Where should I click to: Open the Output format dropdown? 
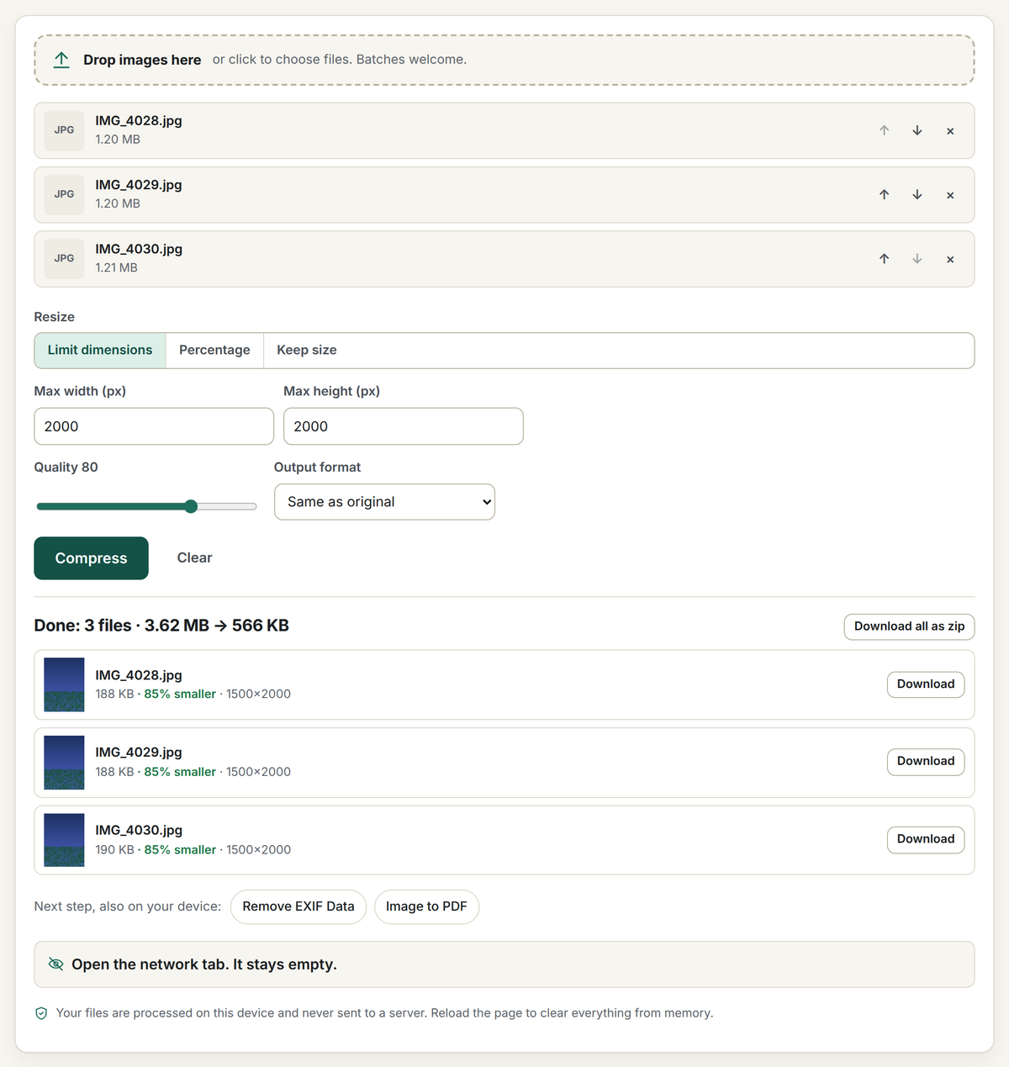coord(384,502)
